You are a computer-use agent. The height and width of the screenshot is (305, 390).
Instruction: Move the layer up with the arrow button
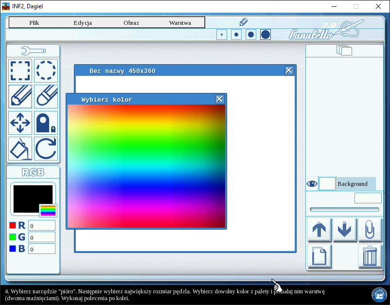tap(319, 229)
